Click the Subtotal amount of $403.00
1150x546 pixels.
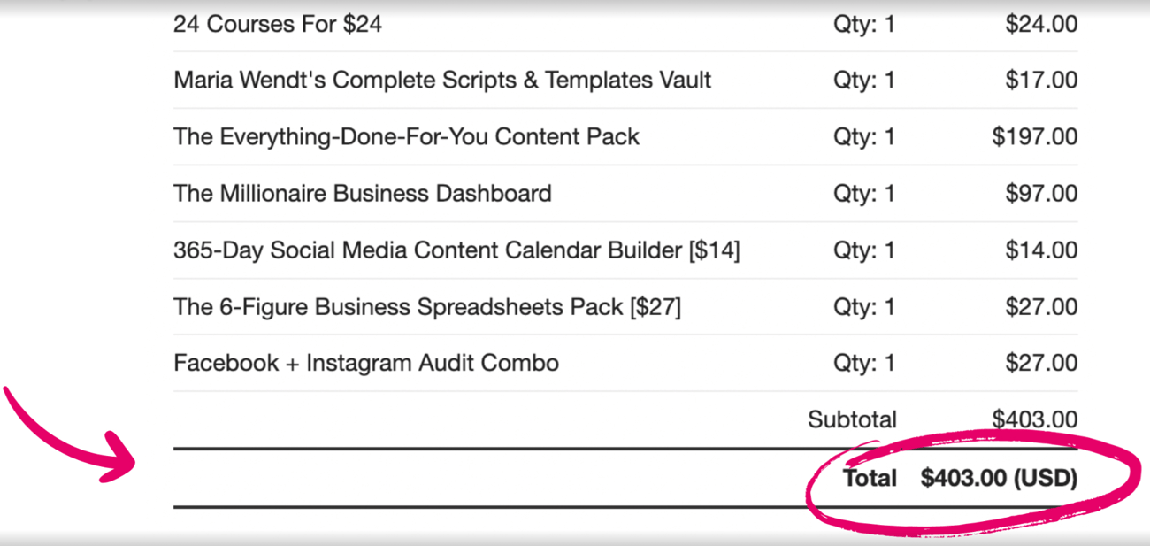[1035, 419]
